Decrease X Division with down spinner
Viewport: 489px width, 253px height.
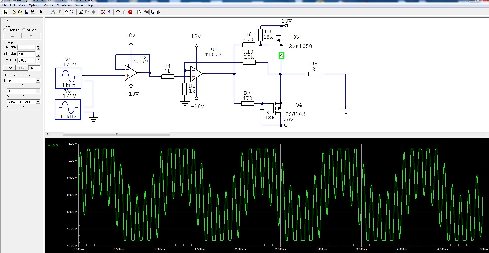pos(38,48)
